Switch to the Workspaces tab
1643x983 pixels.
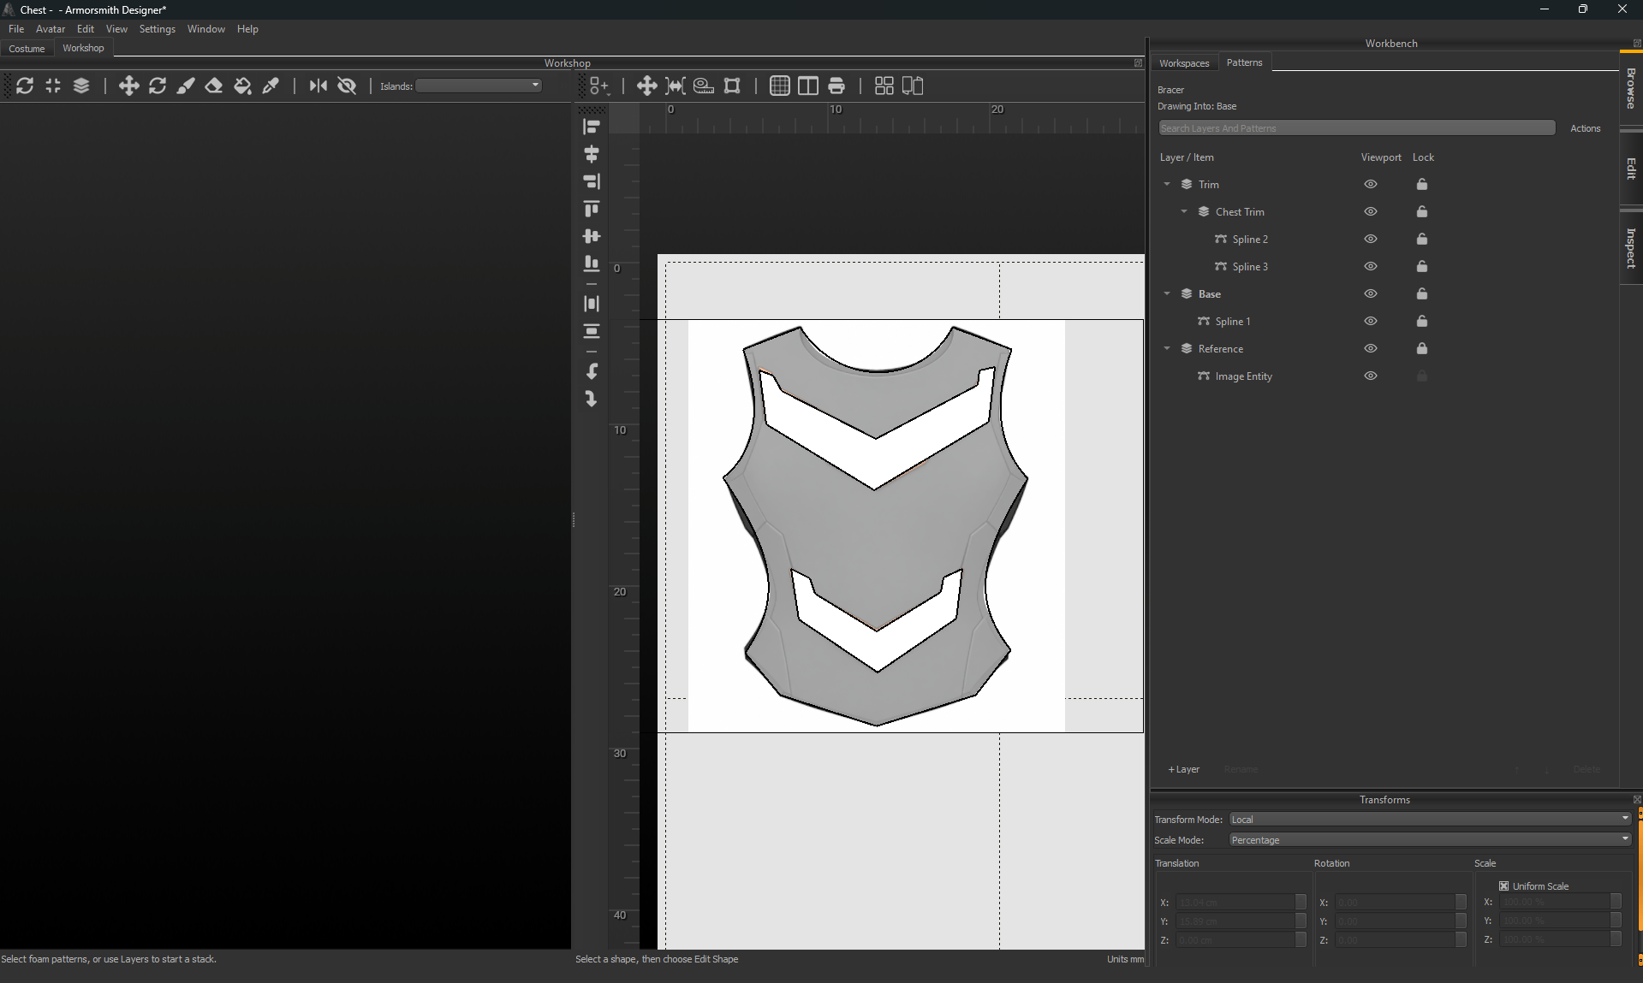[x=1184, y=63]
